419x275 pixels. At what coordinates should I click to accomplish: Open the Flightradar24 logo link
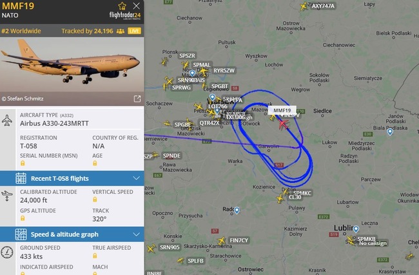[125, 15]
